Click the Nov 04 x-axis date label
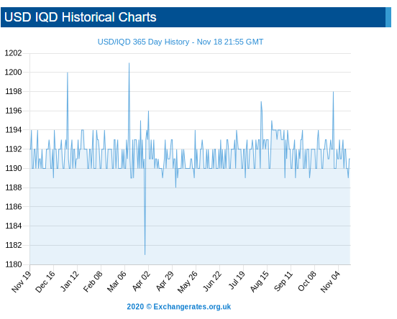Image resolution: width=397 pixels, height=319 pixels. click(330, 282)
